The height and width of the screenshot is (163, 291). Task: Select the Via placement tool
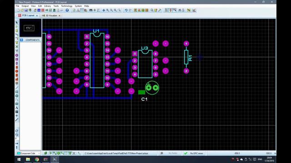(17, 38)
